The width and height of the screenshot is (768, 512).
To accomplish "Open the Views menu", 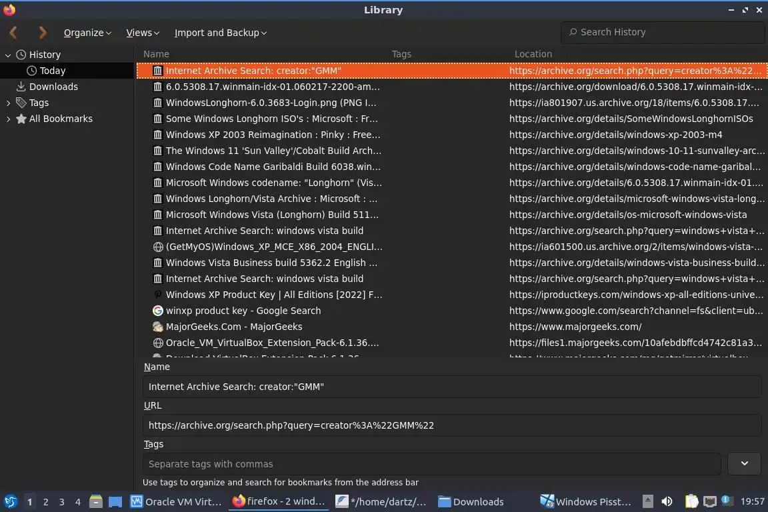I will (x=143, y=33).
